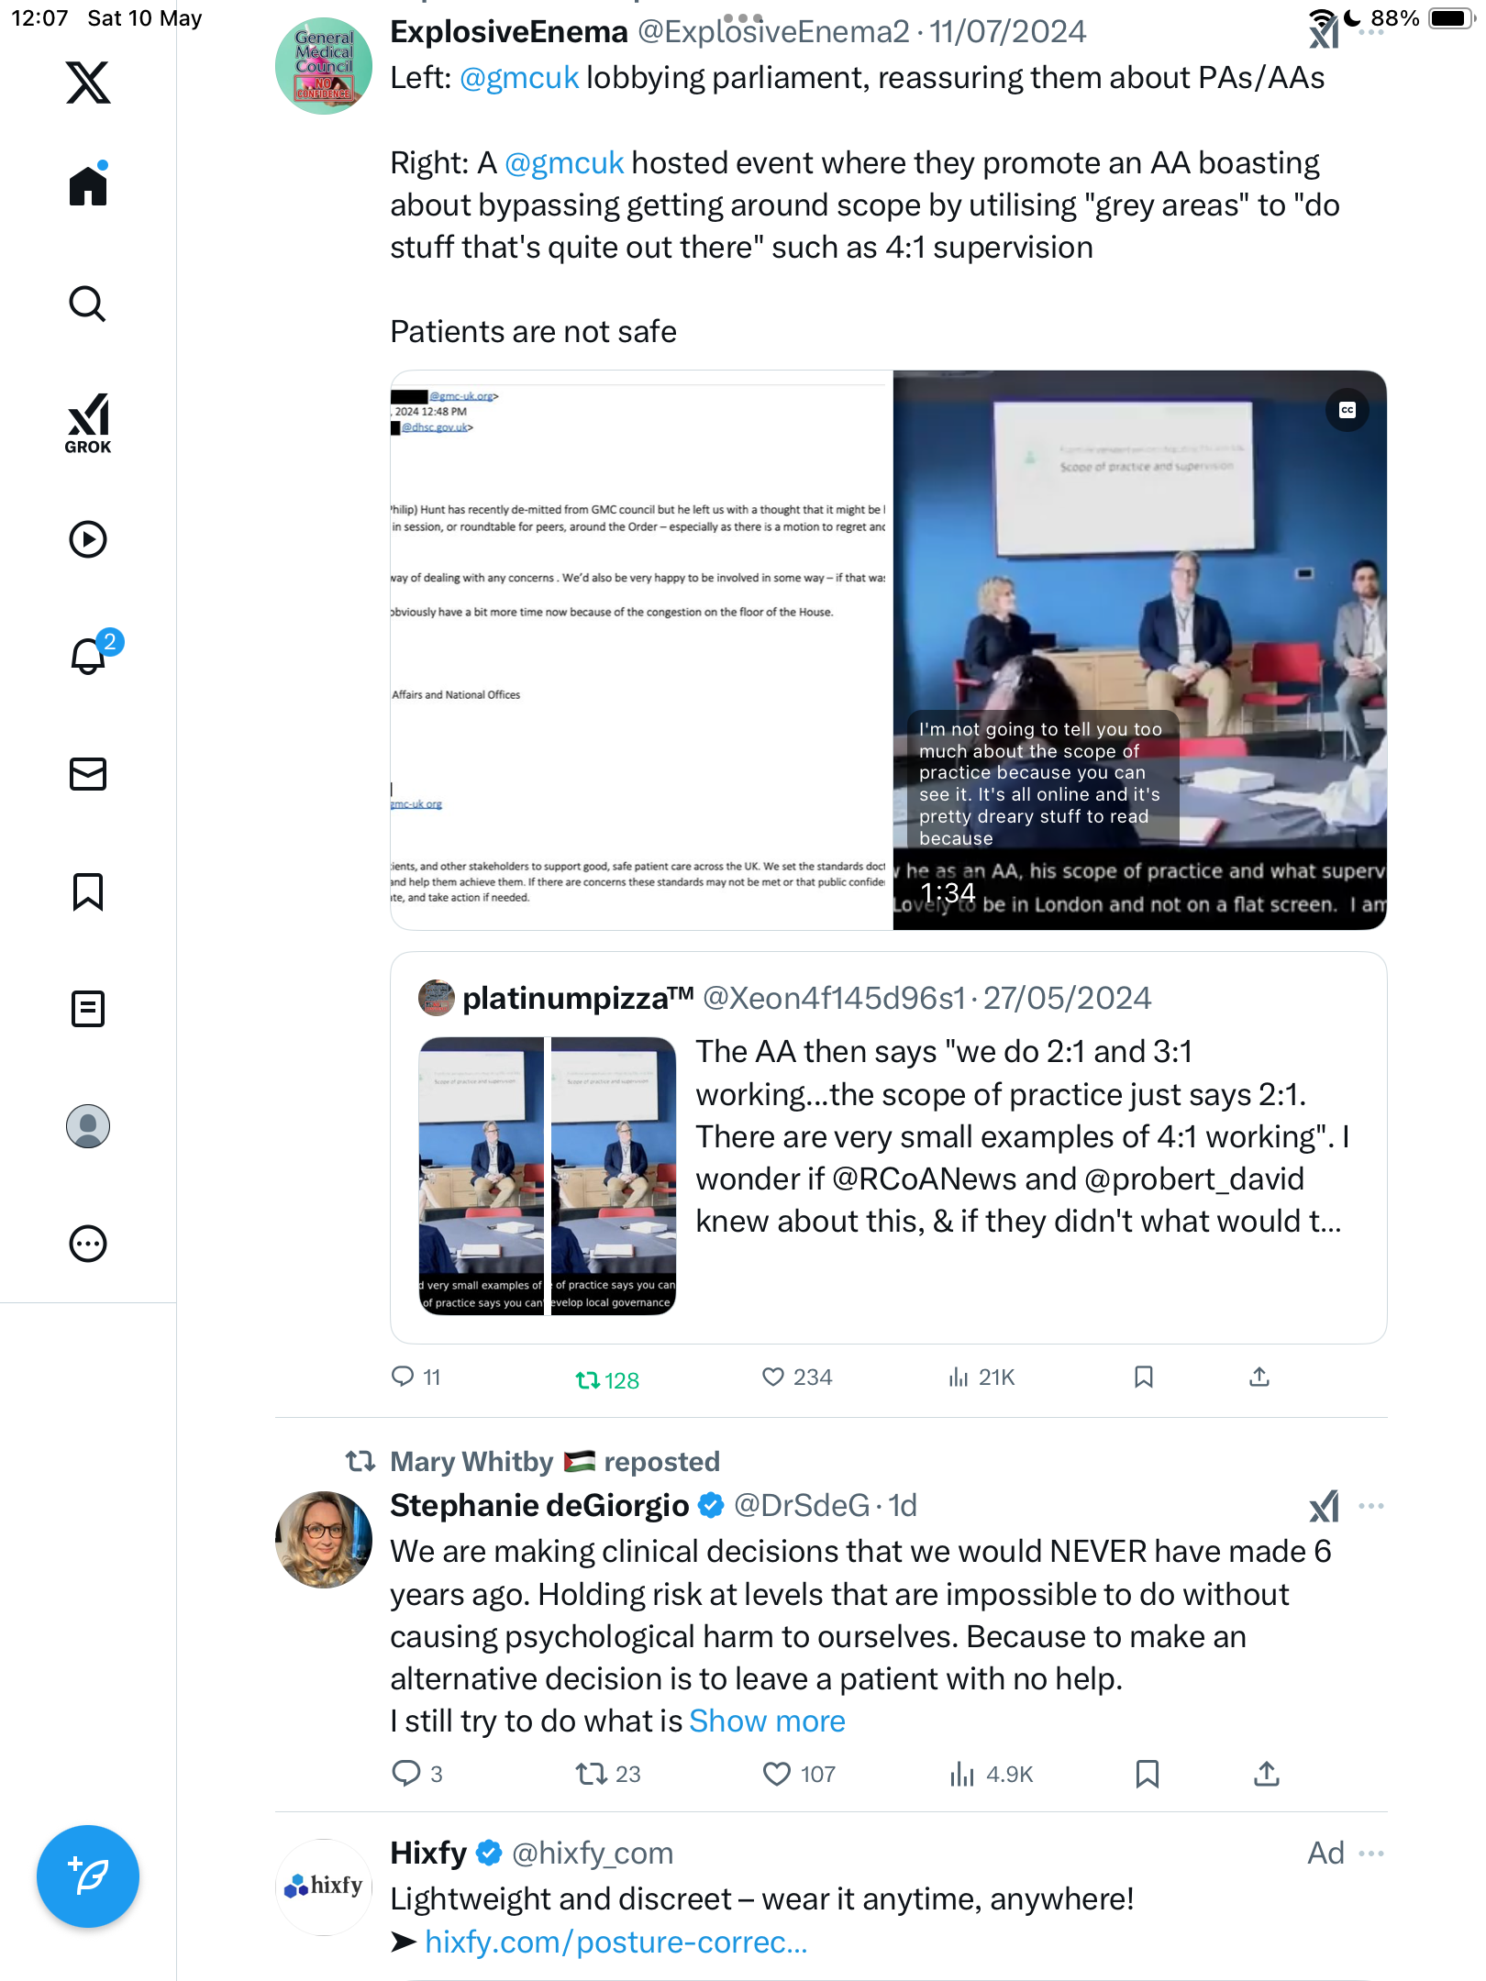Open Bookmarks in the sidebar
The width and height of the screenshot is (1486, 1981).
click(x=88, y=891)
